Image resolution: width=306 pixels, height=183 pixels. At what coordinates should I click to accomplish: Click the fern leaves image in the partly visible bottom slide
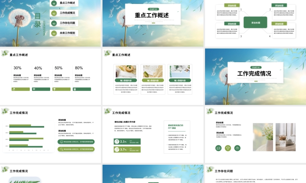click(x=25, y=180)
